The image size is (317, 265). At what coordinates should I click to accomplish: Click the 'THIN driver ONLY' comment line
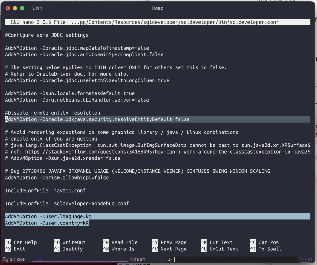click(x=116, y=67)
